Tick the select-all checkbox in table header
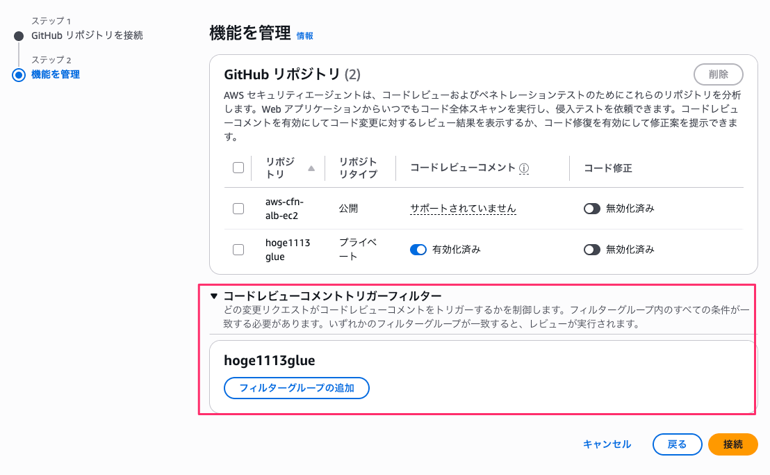770x475 pixels. [x=238, y=168]
